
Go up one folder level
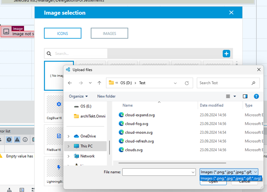(x=99, y=83)
